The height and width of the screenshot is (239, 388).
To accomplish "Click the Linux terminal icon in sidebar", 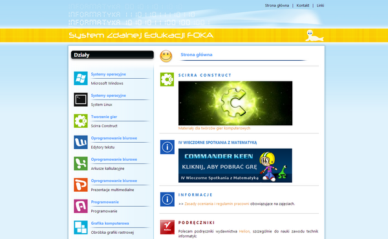I will pyautogui.click(x=81, y=99).
